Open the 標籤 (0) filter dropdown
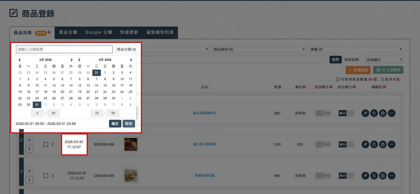The width and height of the screenshot is (420, 194). pos(356,49)
